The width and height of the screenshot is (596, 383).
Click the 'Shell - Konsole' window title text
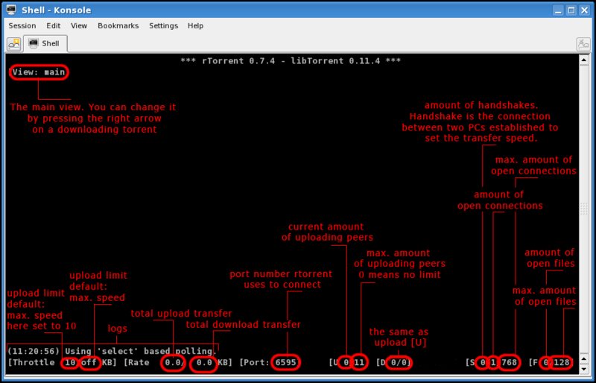coord(57,10)
